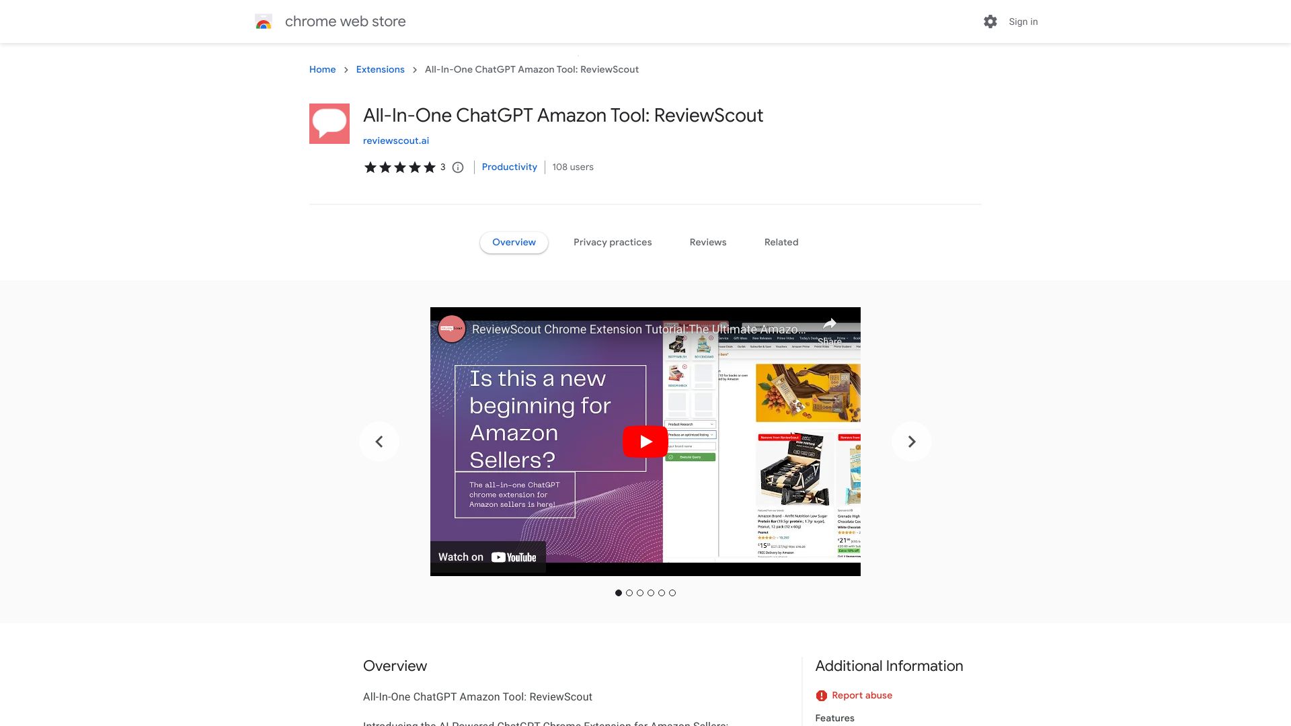
Task: Click the settings gear icon
Action: pos(990,22)
